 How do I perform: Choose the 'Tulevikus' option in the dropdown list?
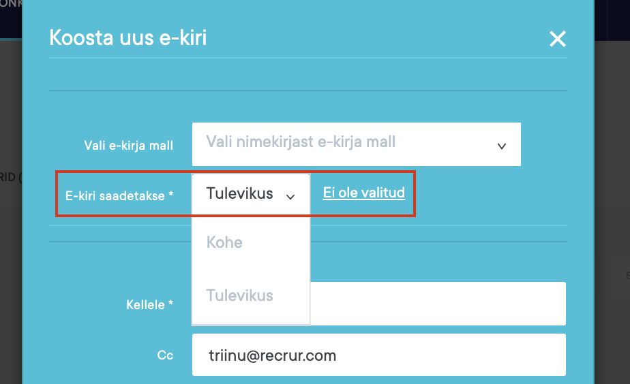point(239,295)
